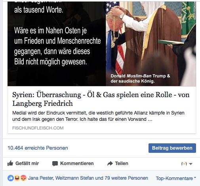Click the blue like reaction icon
The width and height of the screenshot is (200, 186).
[11, 178]
